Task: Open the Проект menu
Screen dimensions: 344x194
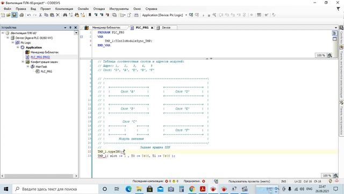Action: pyautogui.click(x=45, y=9)
